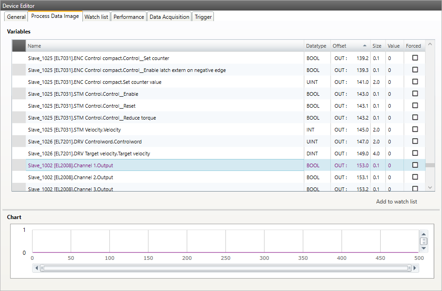Click the chart's horizontal range slider bar
Screen dimensions: 442x291
click(225, 268)
